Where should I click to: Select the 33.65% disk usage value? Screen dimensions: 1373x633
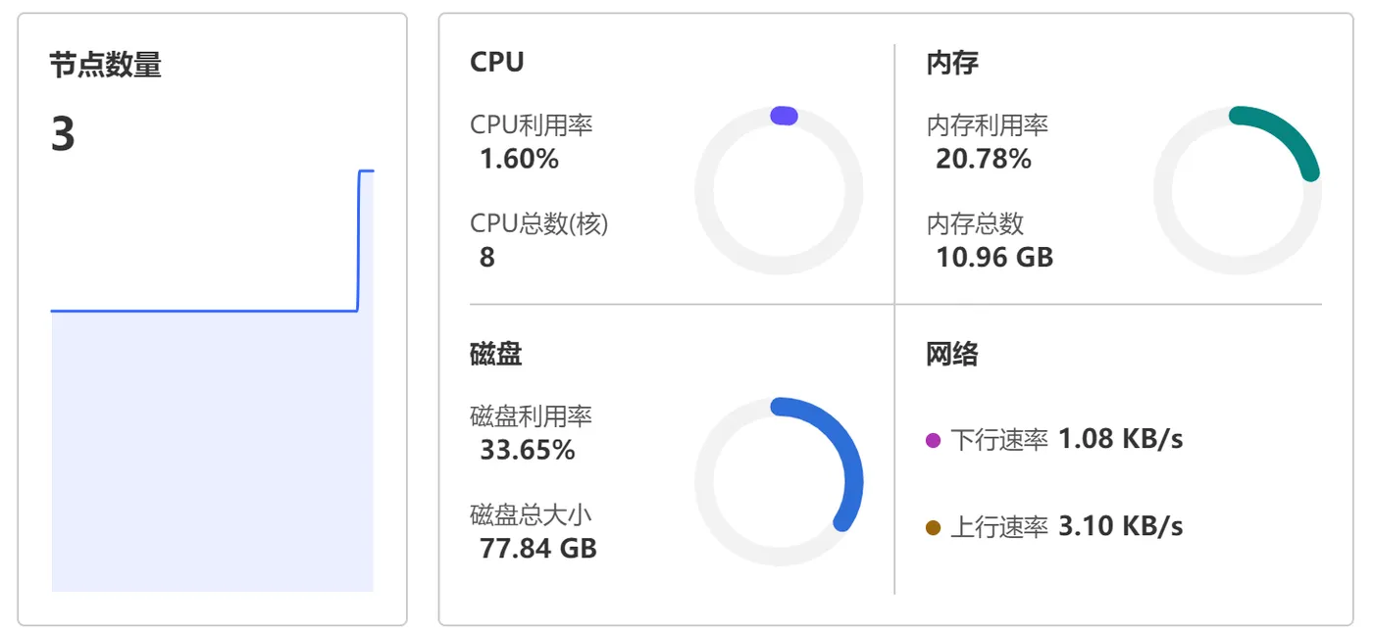coord(528,451)
